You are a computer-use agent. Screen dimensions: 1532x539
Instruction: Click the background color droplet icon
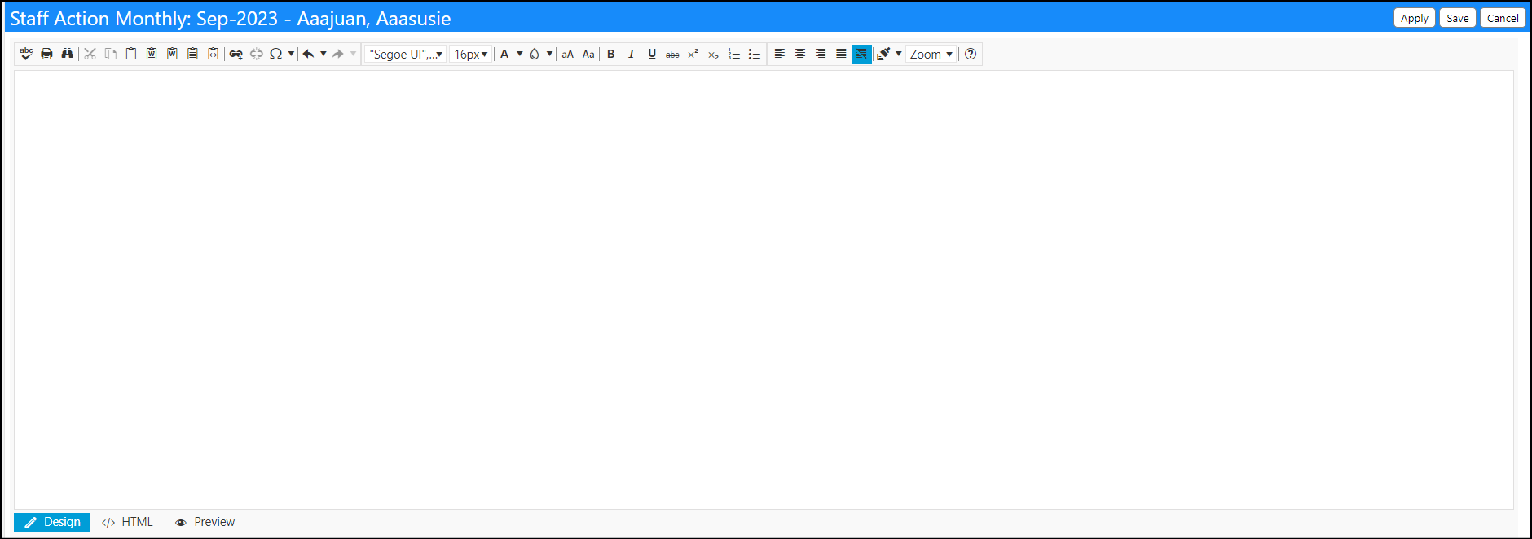[x=535, y=54]
